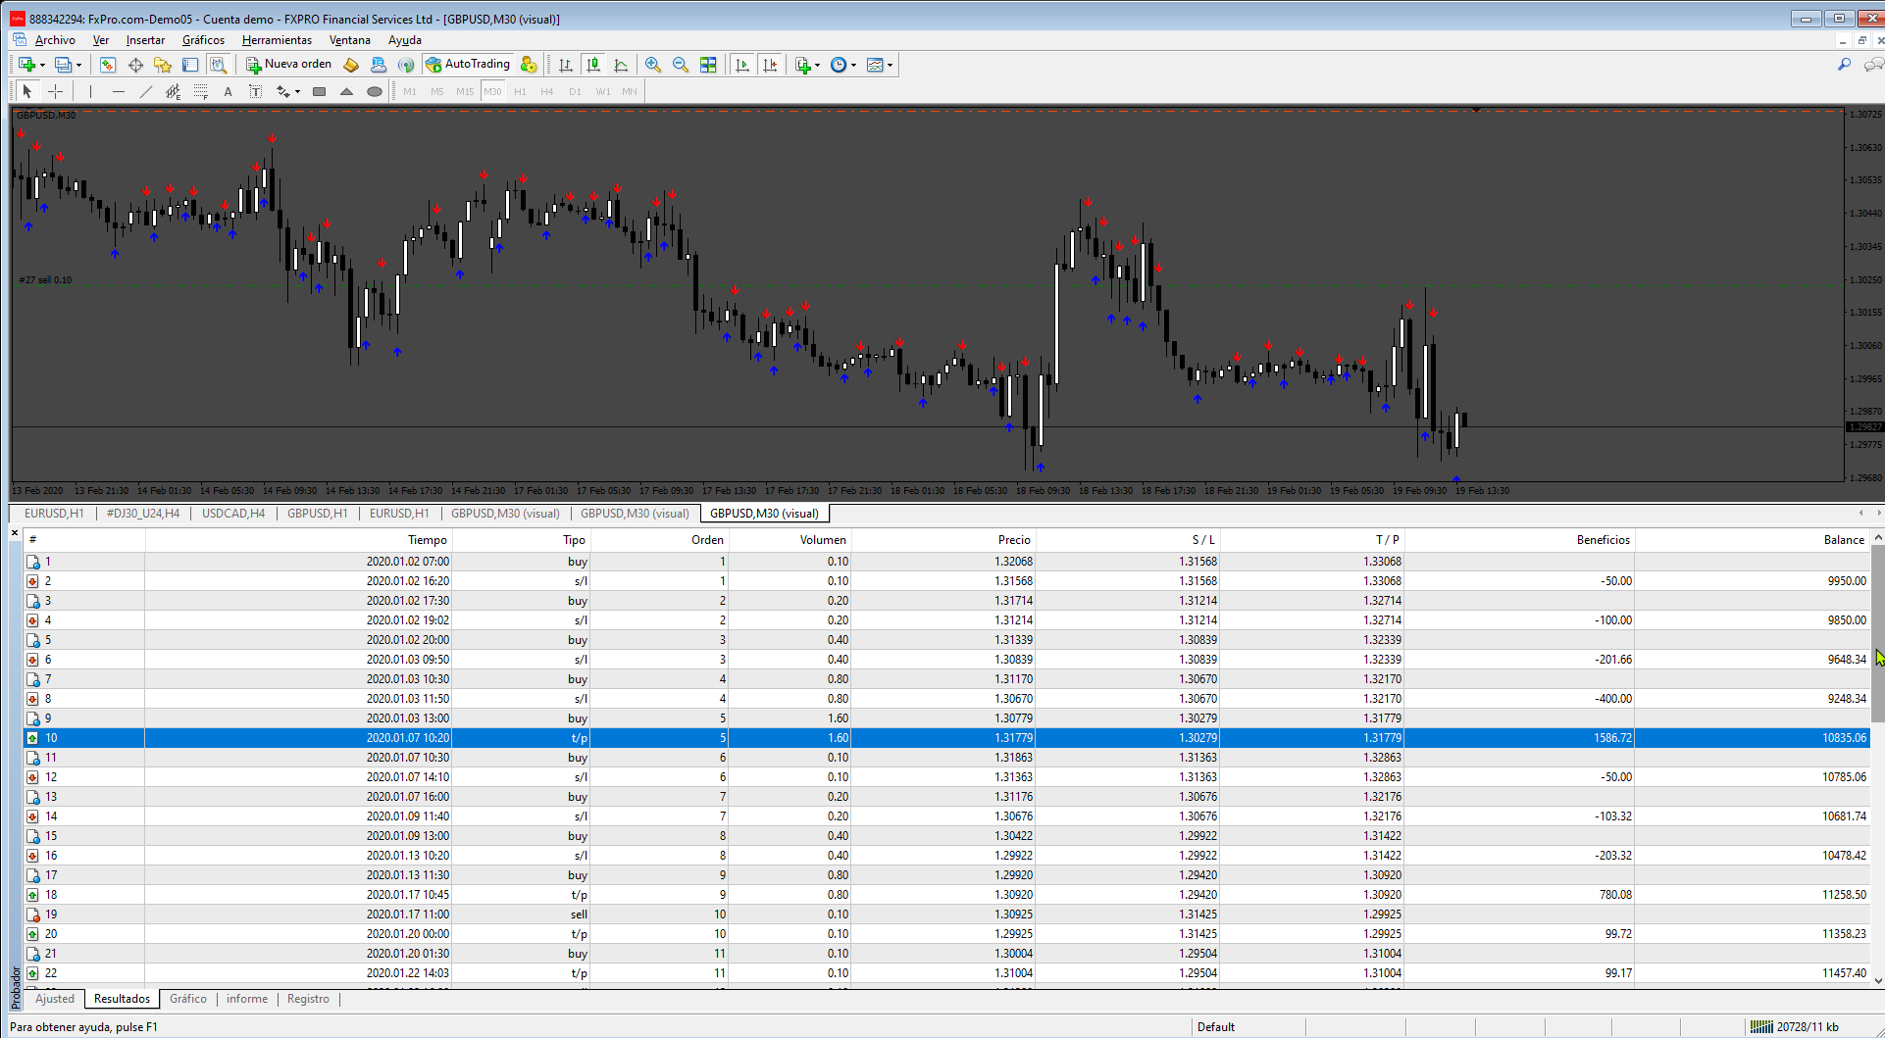Click the Zoom Out magnifier icon

coord(681,65)
